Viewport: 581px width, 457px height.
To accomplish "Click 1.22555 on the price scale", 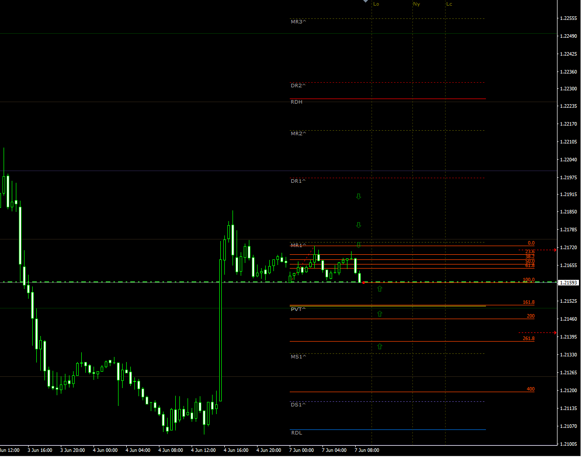I will pyautogui.click(x=568, y=18).
